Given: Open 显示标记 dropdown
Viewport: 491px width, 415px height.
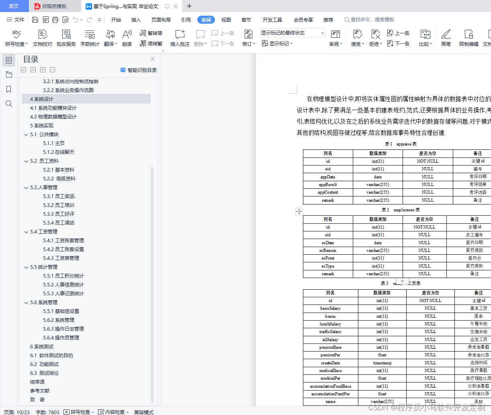Looking at the screenshot, I should click(277, 43).
